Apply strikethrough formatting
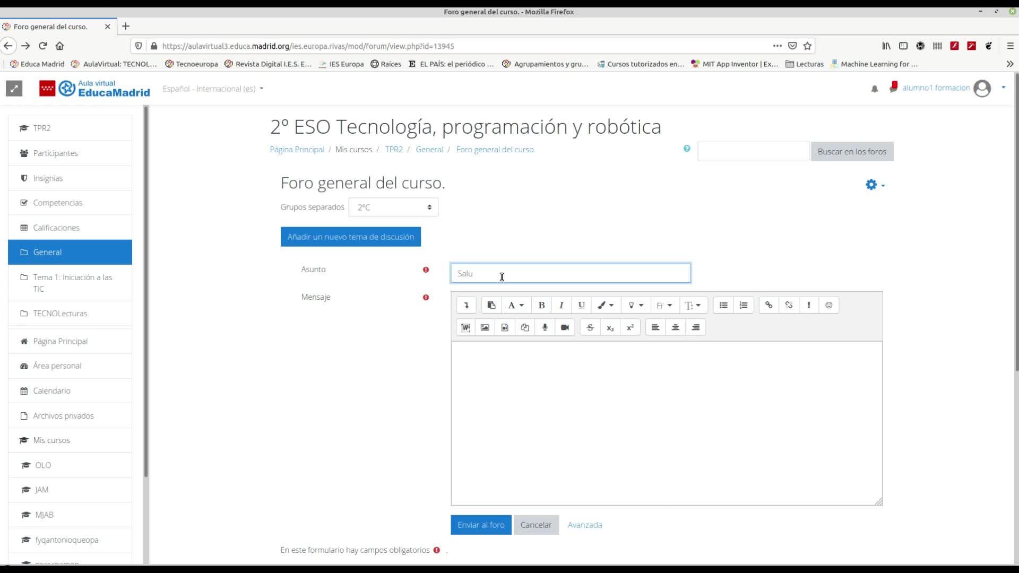 [x=590, y=327]
